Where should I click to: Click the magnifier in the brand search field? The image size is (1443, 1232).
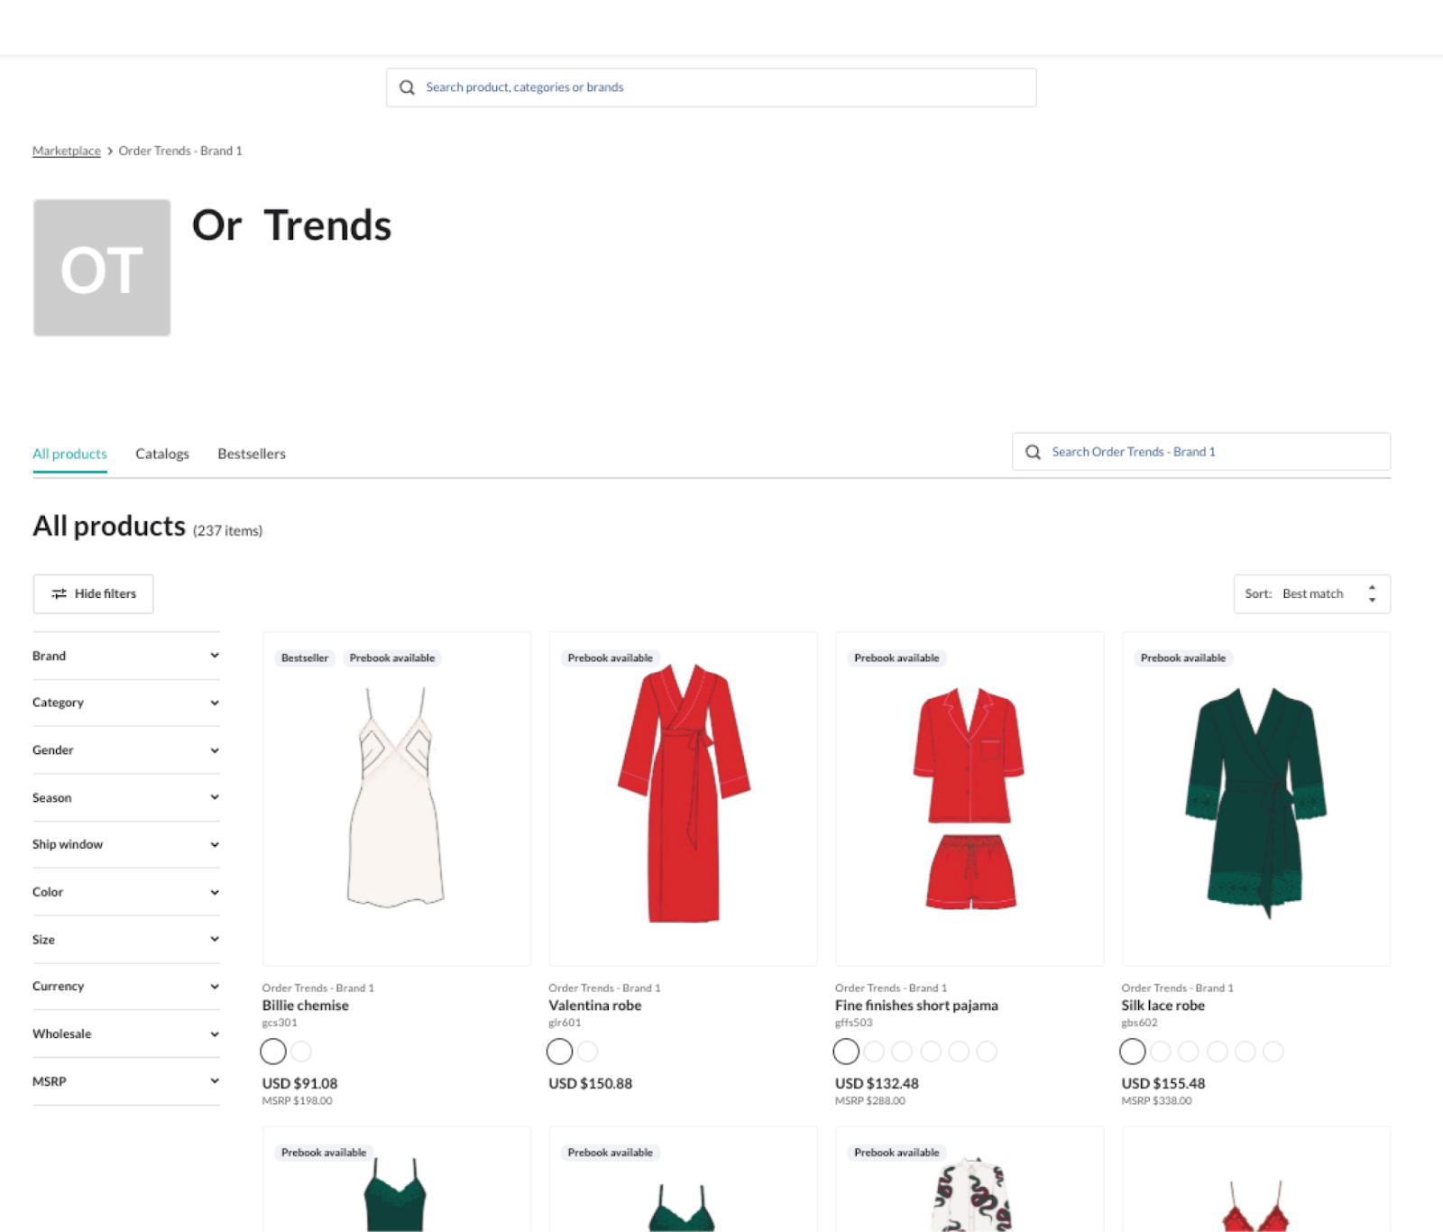[x=1034, y=451]
